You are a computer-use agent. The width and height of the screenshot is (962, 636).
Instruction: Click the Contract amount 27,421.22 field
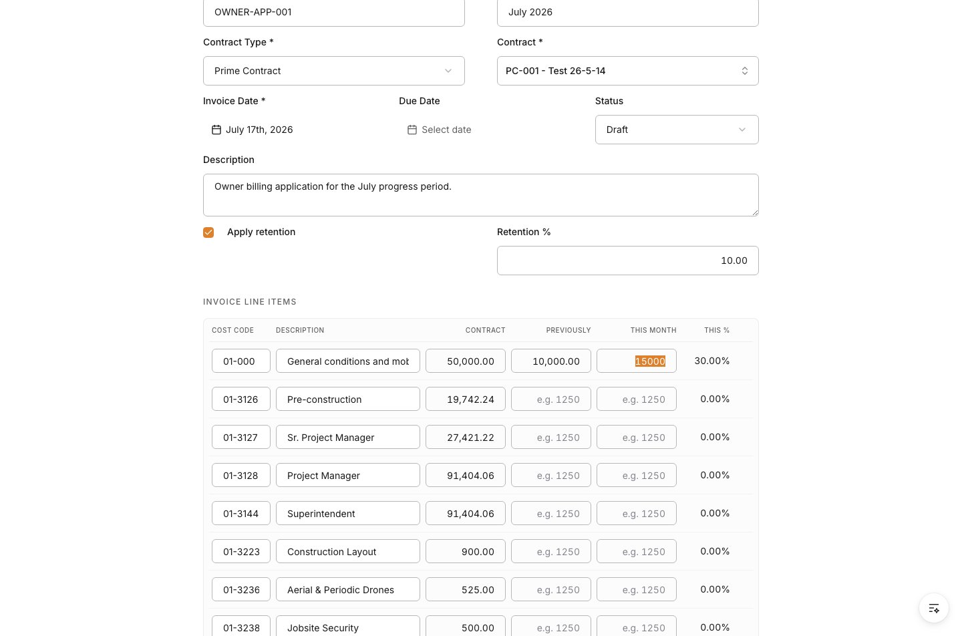[x=466, y=437]
